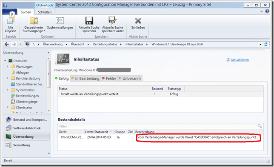This screenshot has width=274, height=167.
Task: Click Aktuelle Suche speichern floppy icon
Action: (89, 20)
